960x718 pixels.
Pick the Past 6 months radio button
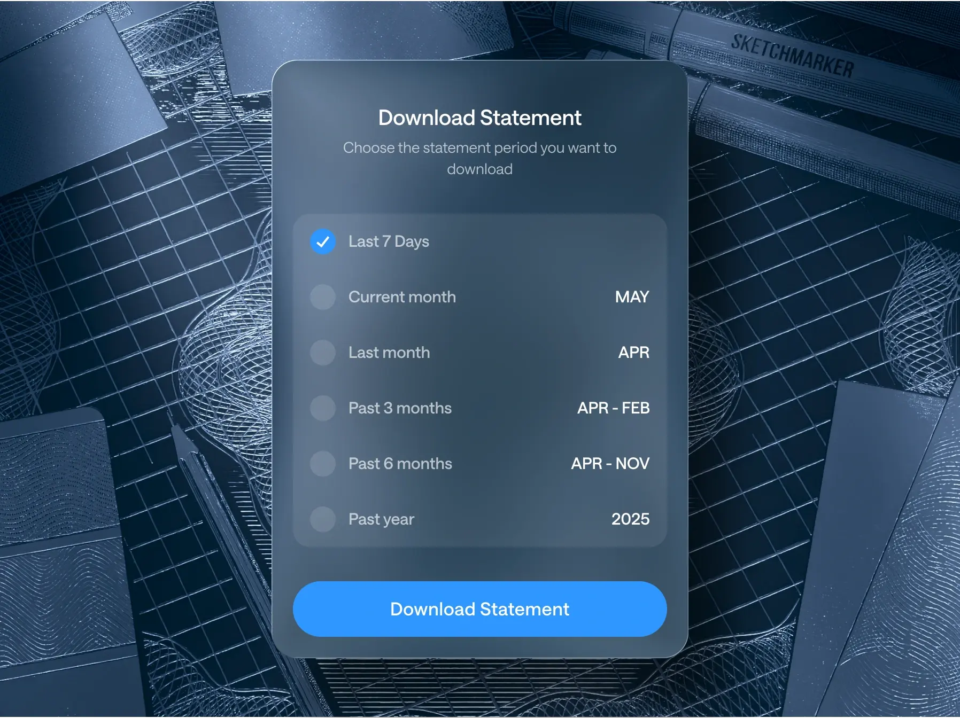click(323, 464)
